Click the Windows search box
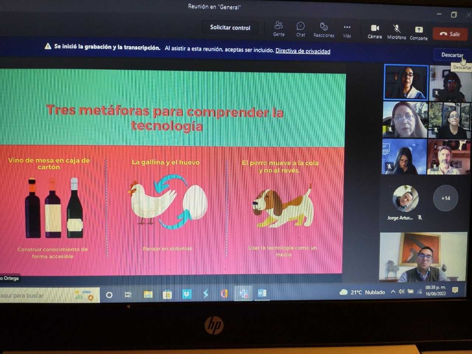This screenshot has height=354, width=472. [49, 295]
